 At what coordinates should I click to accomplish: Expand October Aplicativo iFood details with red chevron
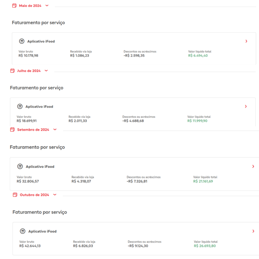pos(253,231)
